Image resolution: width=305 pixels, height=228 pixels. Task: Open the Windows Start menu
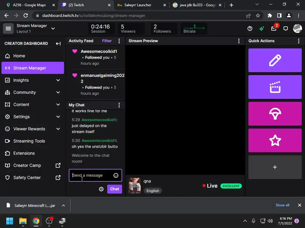tap(10, 221)
